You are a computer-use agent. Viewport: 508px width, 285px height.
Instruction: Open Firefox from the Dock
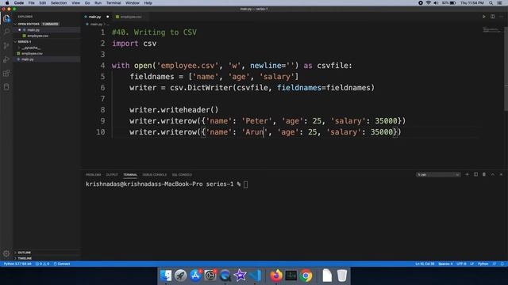(276, 275)
